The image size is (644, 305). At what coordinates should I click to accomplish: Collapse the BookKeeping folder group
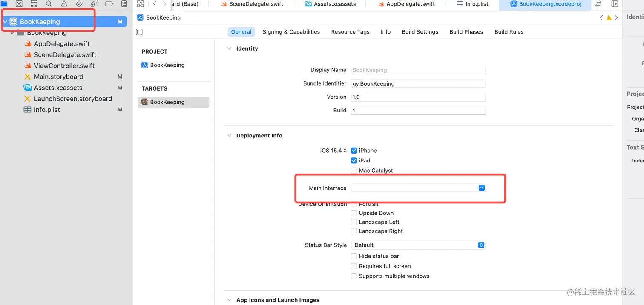pyautogui.click(x=12, y=33)
